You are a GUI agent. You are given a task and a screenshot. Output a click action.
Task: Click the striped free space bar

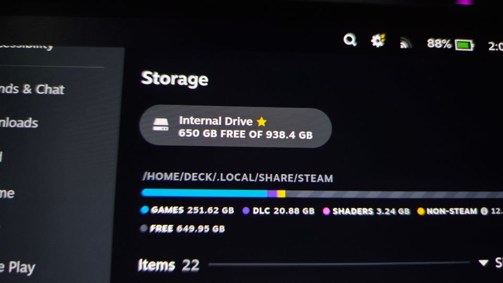click(394, 194)
